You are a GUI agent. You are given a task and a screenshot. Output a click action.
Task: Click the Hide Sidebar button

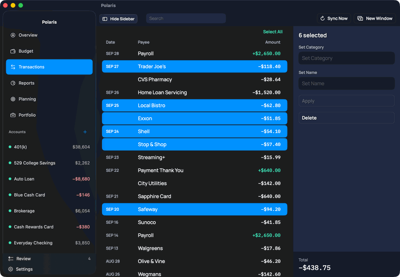pos(118,19)
